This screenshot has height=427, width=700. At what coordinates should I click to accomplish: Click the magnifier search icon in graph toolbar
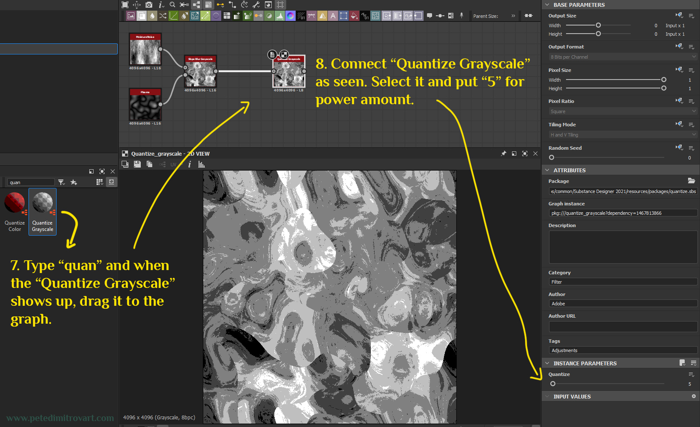coord(172,5)
